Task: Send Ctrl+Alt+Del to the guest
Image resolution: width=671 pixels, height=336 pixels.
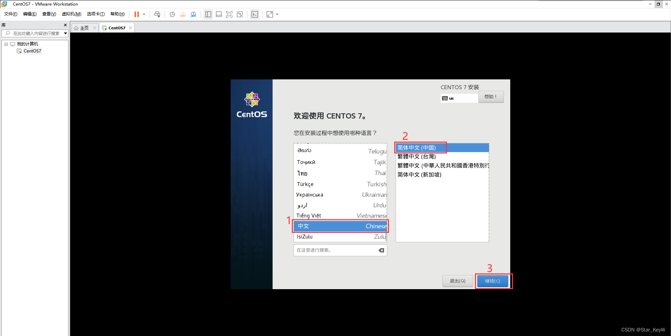Action: click(157, 14)
